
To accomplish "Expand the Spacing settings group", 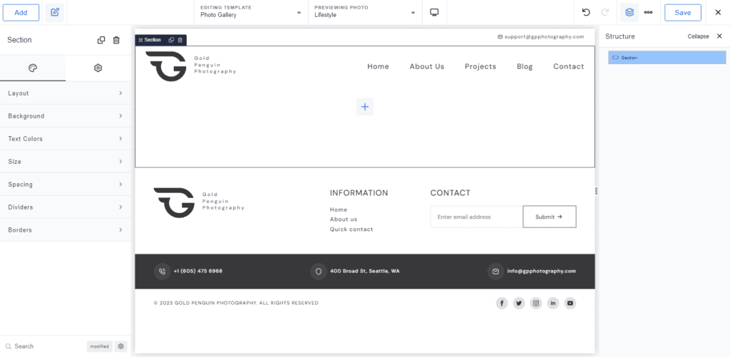I will (65, 185).
